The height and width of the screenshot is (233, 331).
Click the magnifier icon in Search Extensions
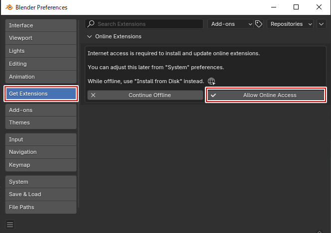[x=91, y=24]
